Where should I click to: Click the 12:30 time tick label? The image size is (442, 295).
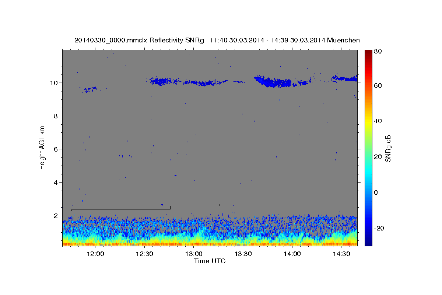tap(145, 254)
